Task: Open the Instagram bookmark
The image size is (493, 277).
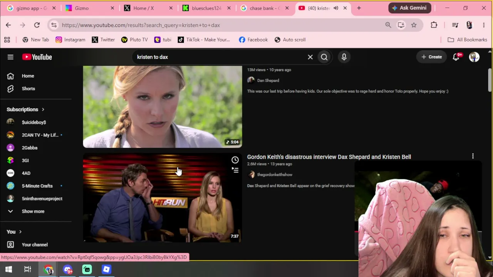Action: click(x=70, y=40)
